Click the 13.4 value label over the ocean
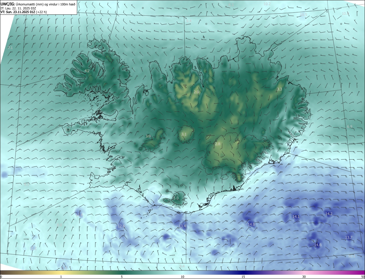 pyautogui.click(x=182, y=226)
